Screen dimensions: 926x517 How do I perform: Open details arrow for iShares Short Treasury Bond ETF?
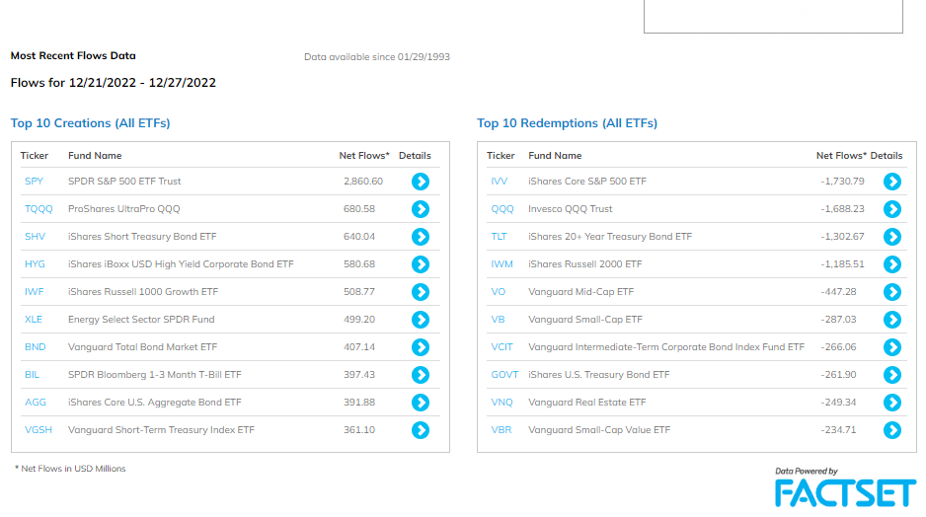pyautogui.click(x=421, y=237)
